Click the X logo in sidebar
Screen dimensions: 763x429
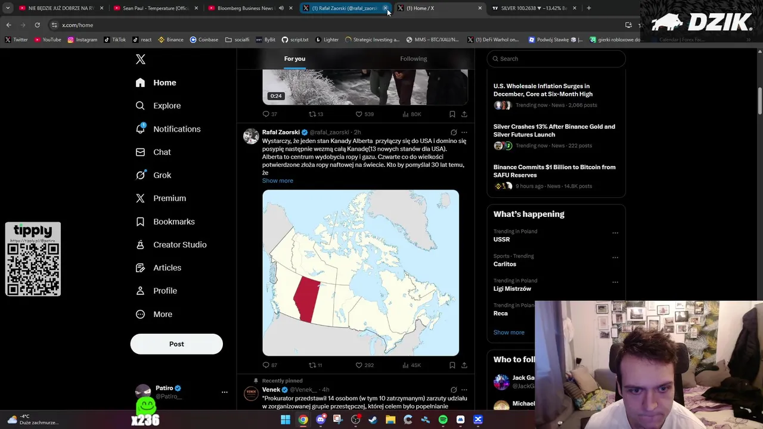[x=141, y=59]
